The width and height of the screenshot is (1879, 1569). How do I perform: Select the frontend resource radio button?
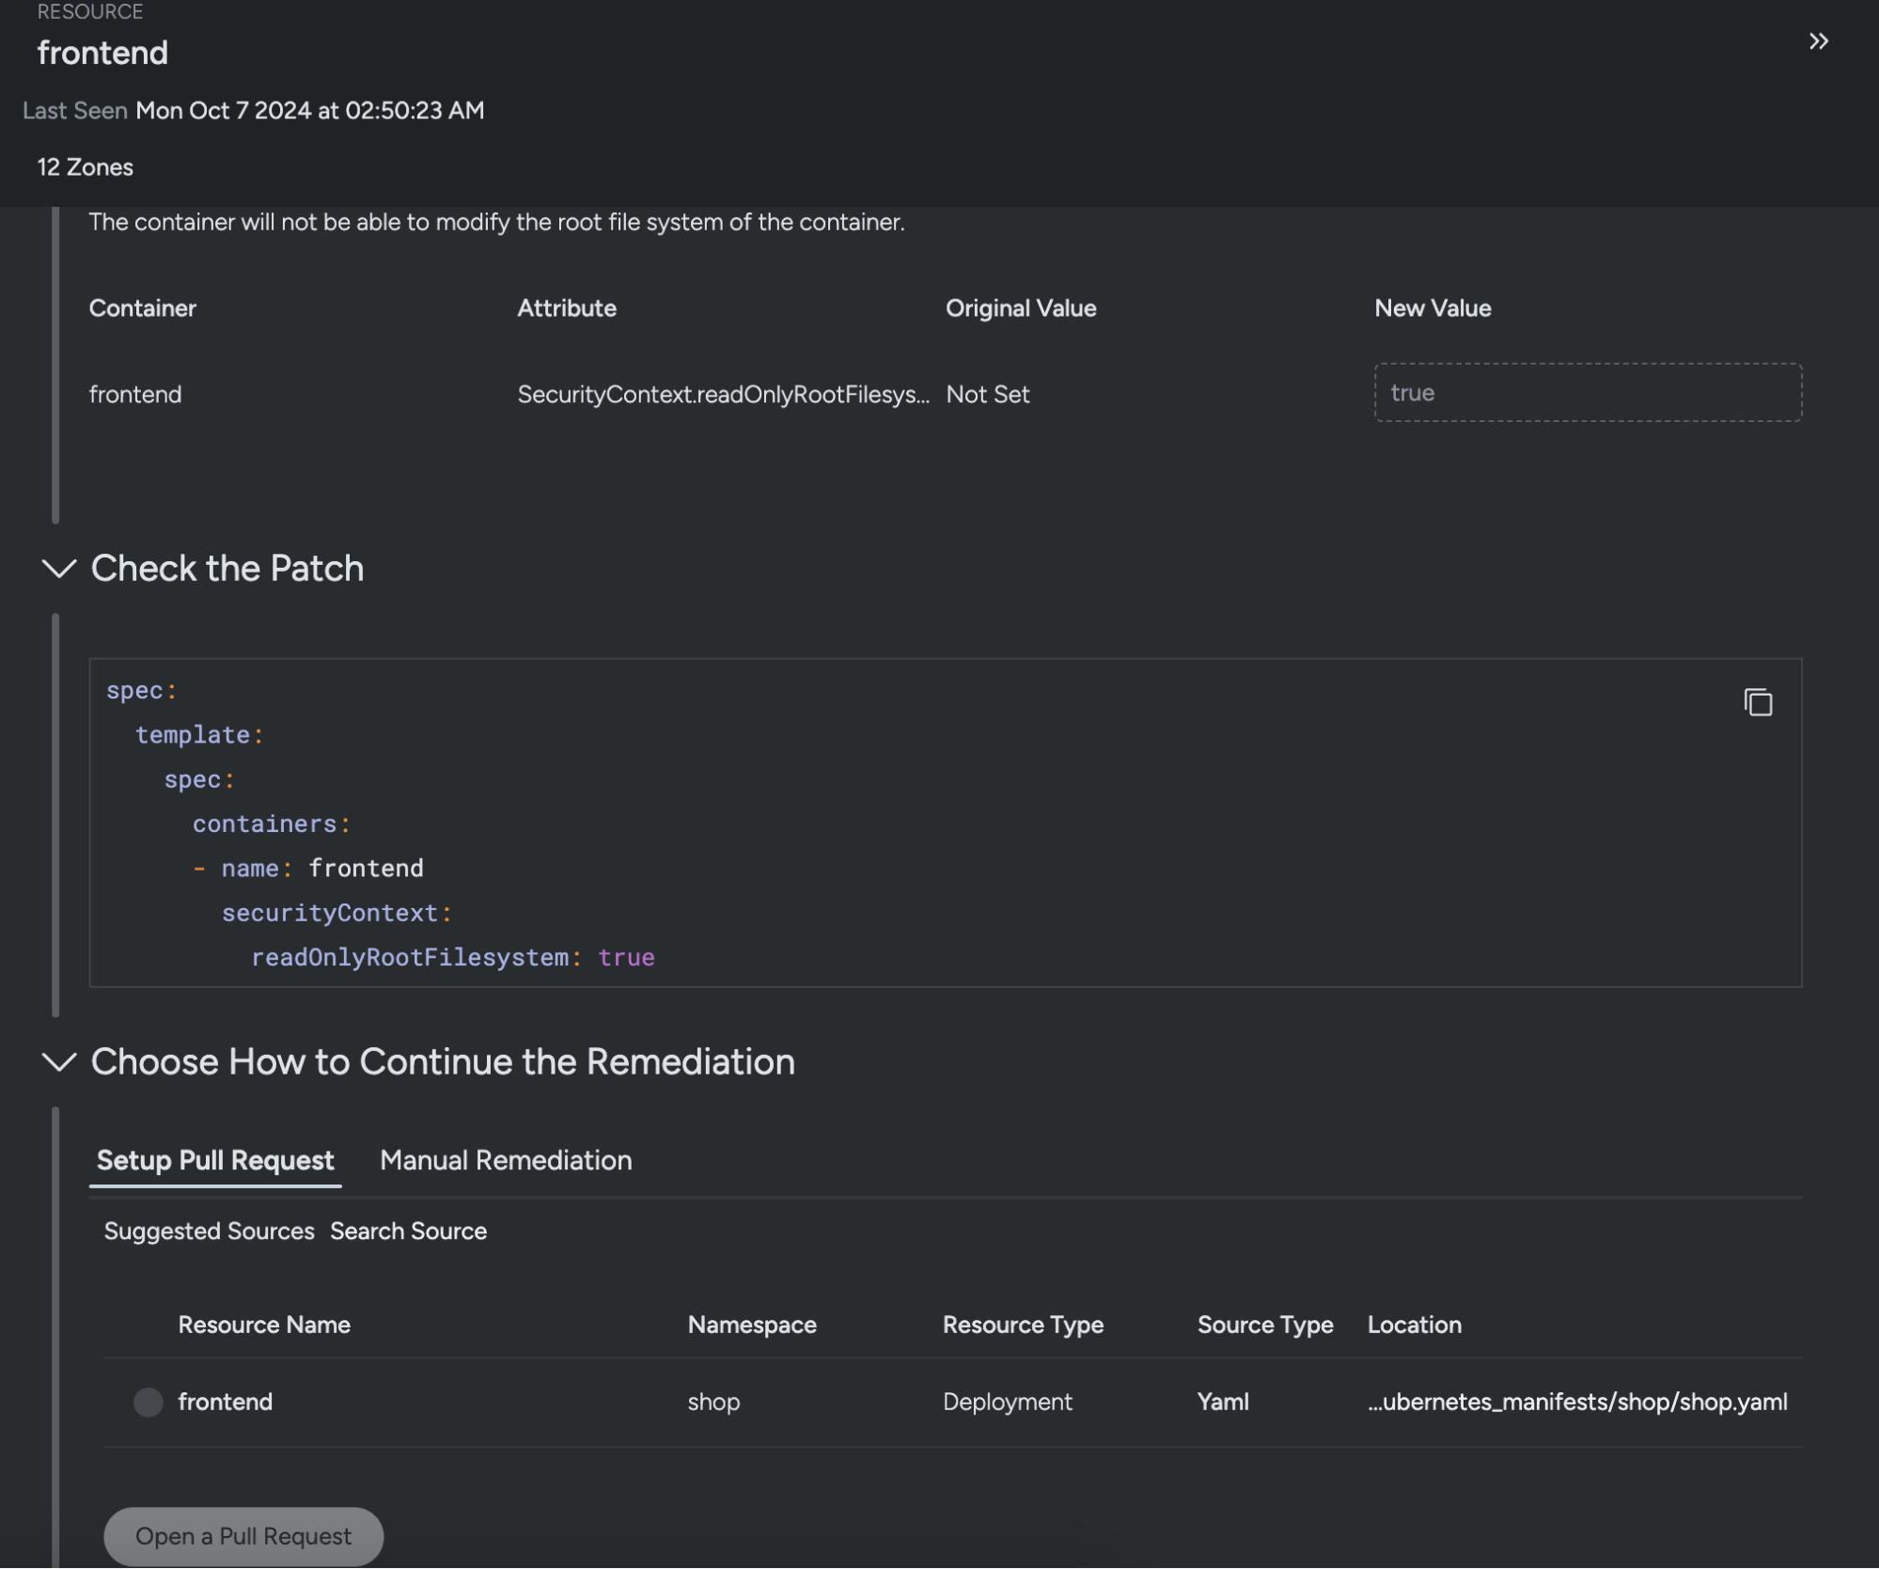[148, 1402]
